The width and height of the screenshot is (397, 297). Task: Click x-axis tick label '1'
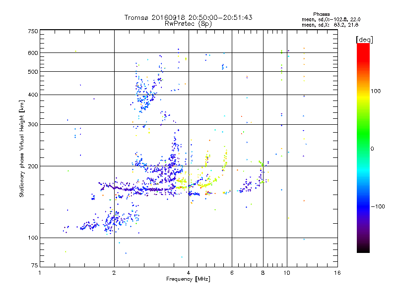click(x=40, y=273)
